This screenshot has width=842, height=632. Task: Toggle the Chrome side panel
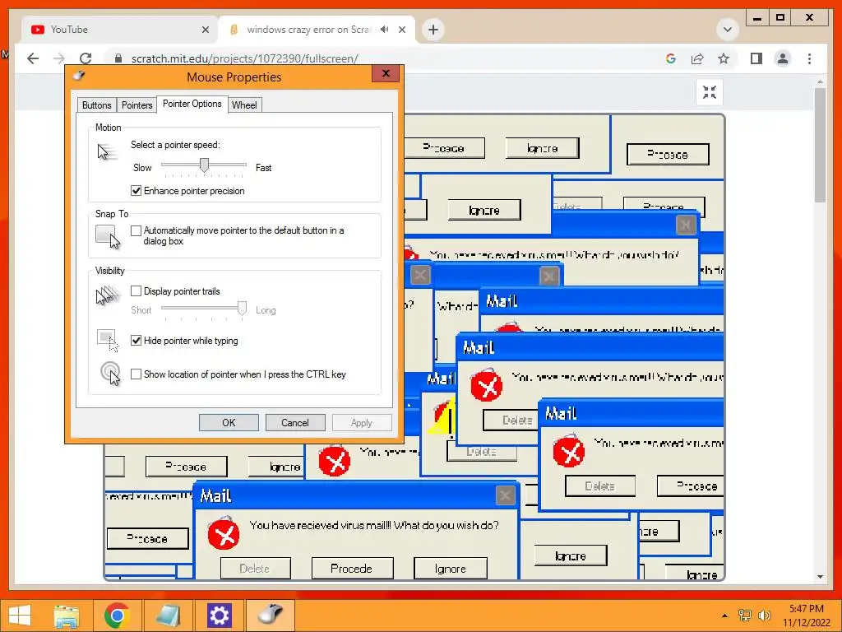[756, 58]
